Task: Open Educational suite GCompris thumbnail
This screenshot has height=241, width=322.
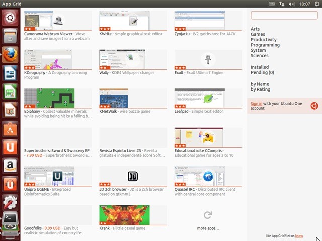Action: [x=208, y=137]
